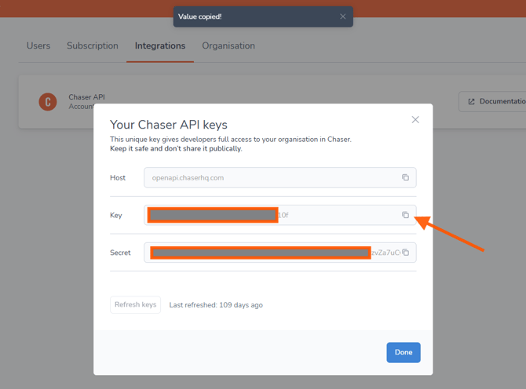Close the Chaser API keys dialog
Viewport: 526px width, 389px height.
pos(415,120)
